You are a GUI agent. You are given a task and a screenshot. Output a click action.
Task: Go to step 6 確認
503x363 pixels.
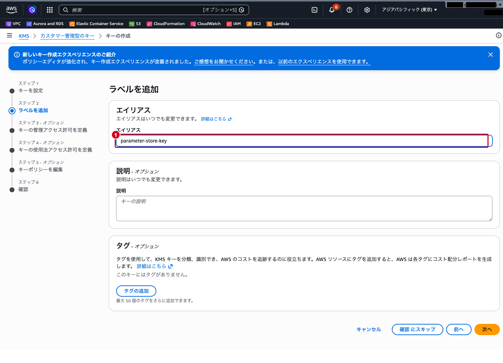tap(23, 189)
